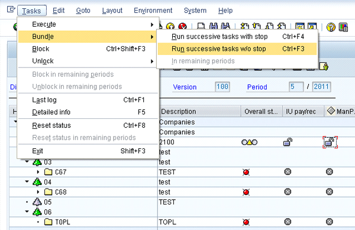Collapse the 04 tree node

click(x=27, y=182)
